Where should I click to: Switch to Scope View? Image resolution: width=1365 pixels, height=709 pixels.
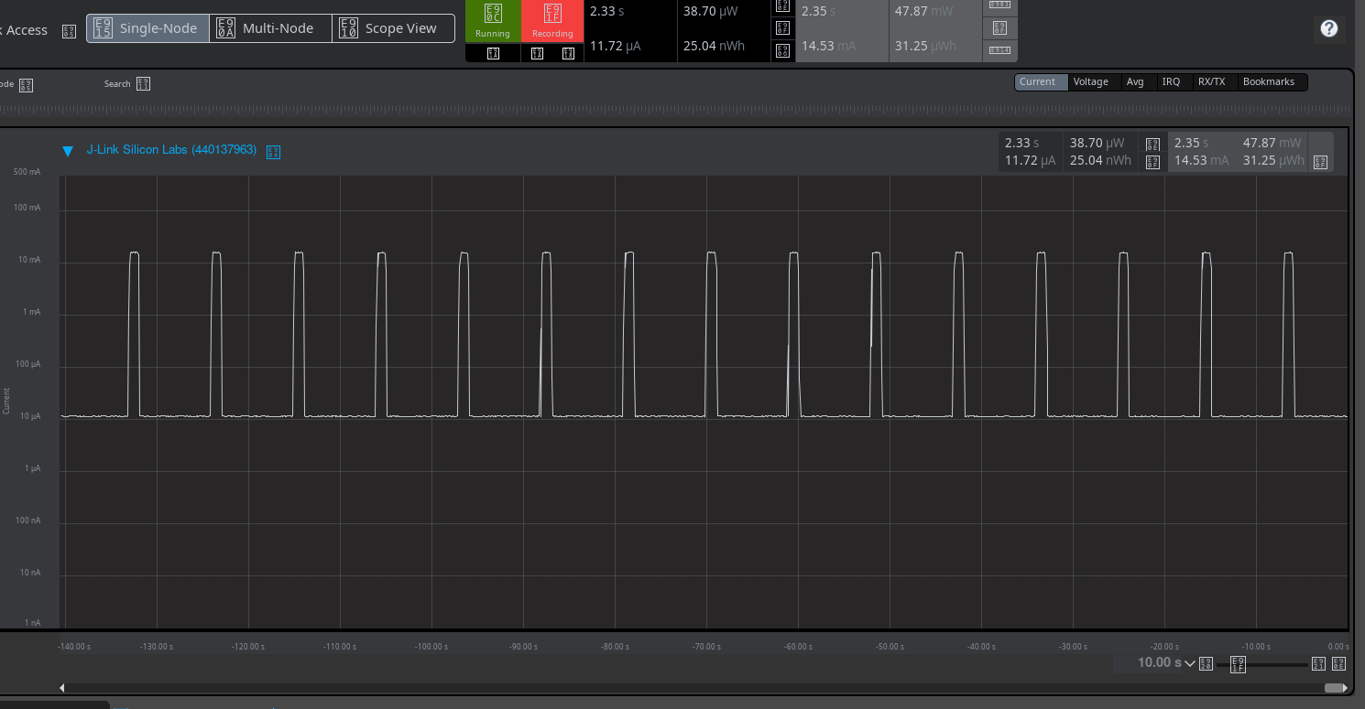(393, 28)
